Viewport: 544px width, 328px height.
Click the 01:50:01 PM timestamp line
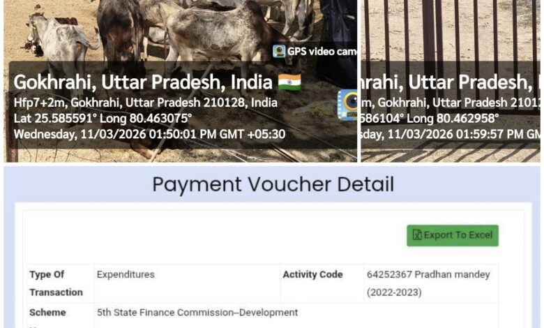[x=149, y=134]
